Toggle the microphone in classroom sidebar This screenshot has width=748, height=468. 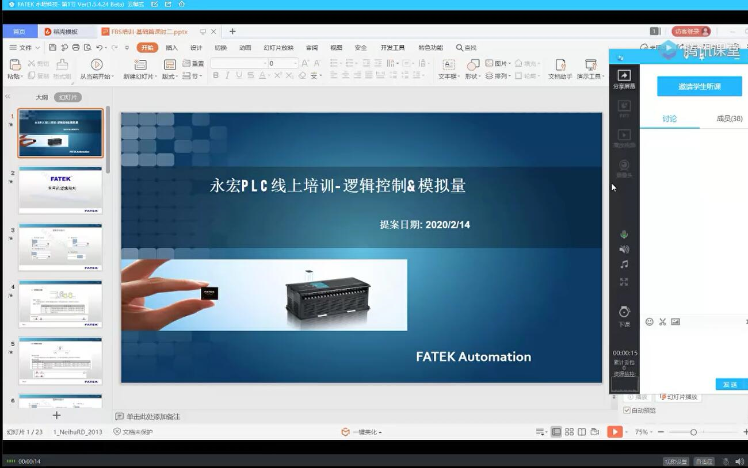(x=624, y=235)
